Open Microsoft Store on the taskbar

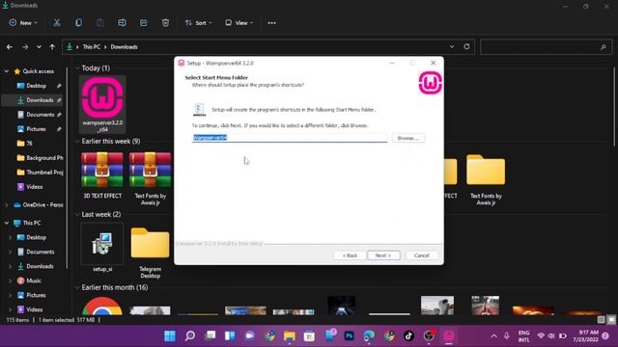[x=309, y=335]
